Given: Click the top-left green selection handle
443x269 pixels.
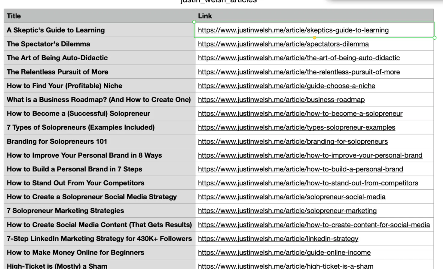Looking at the screenshot, I should coord(194,22).
